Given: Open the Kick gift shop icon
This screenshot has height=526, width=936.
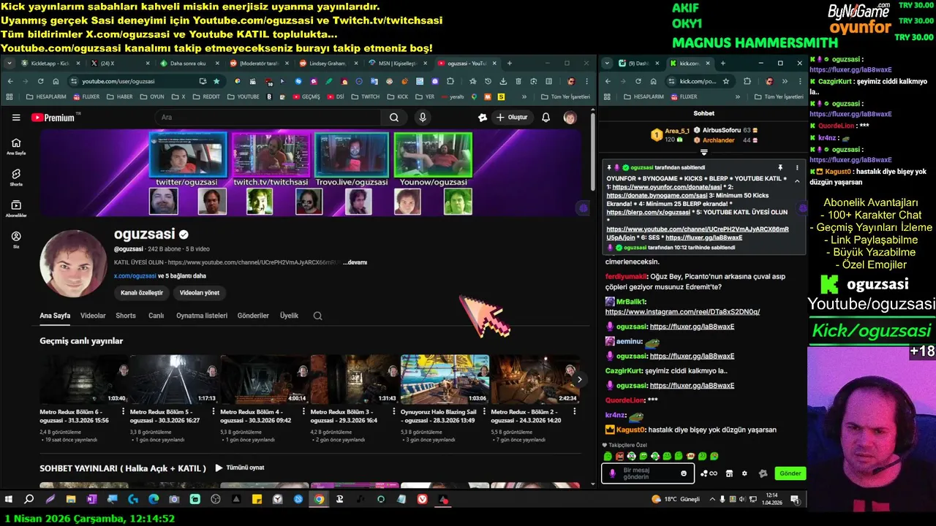Looking at the screenshot, I should point(728,473).
